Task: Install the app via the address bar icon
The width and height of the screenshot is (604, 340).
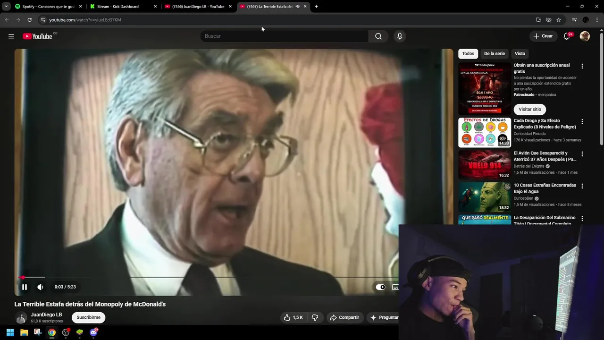Action: (538, 20)
